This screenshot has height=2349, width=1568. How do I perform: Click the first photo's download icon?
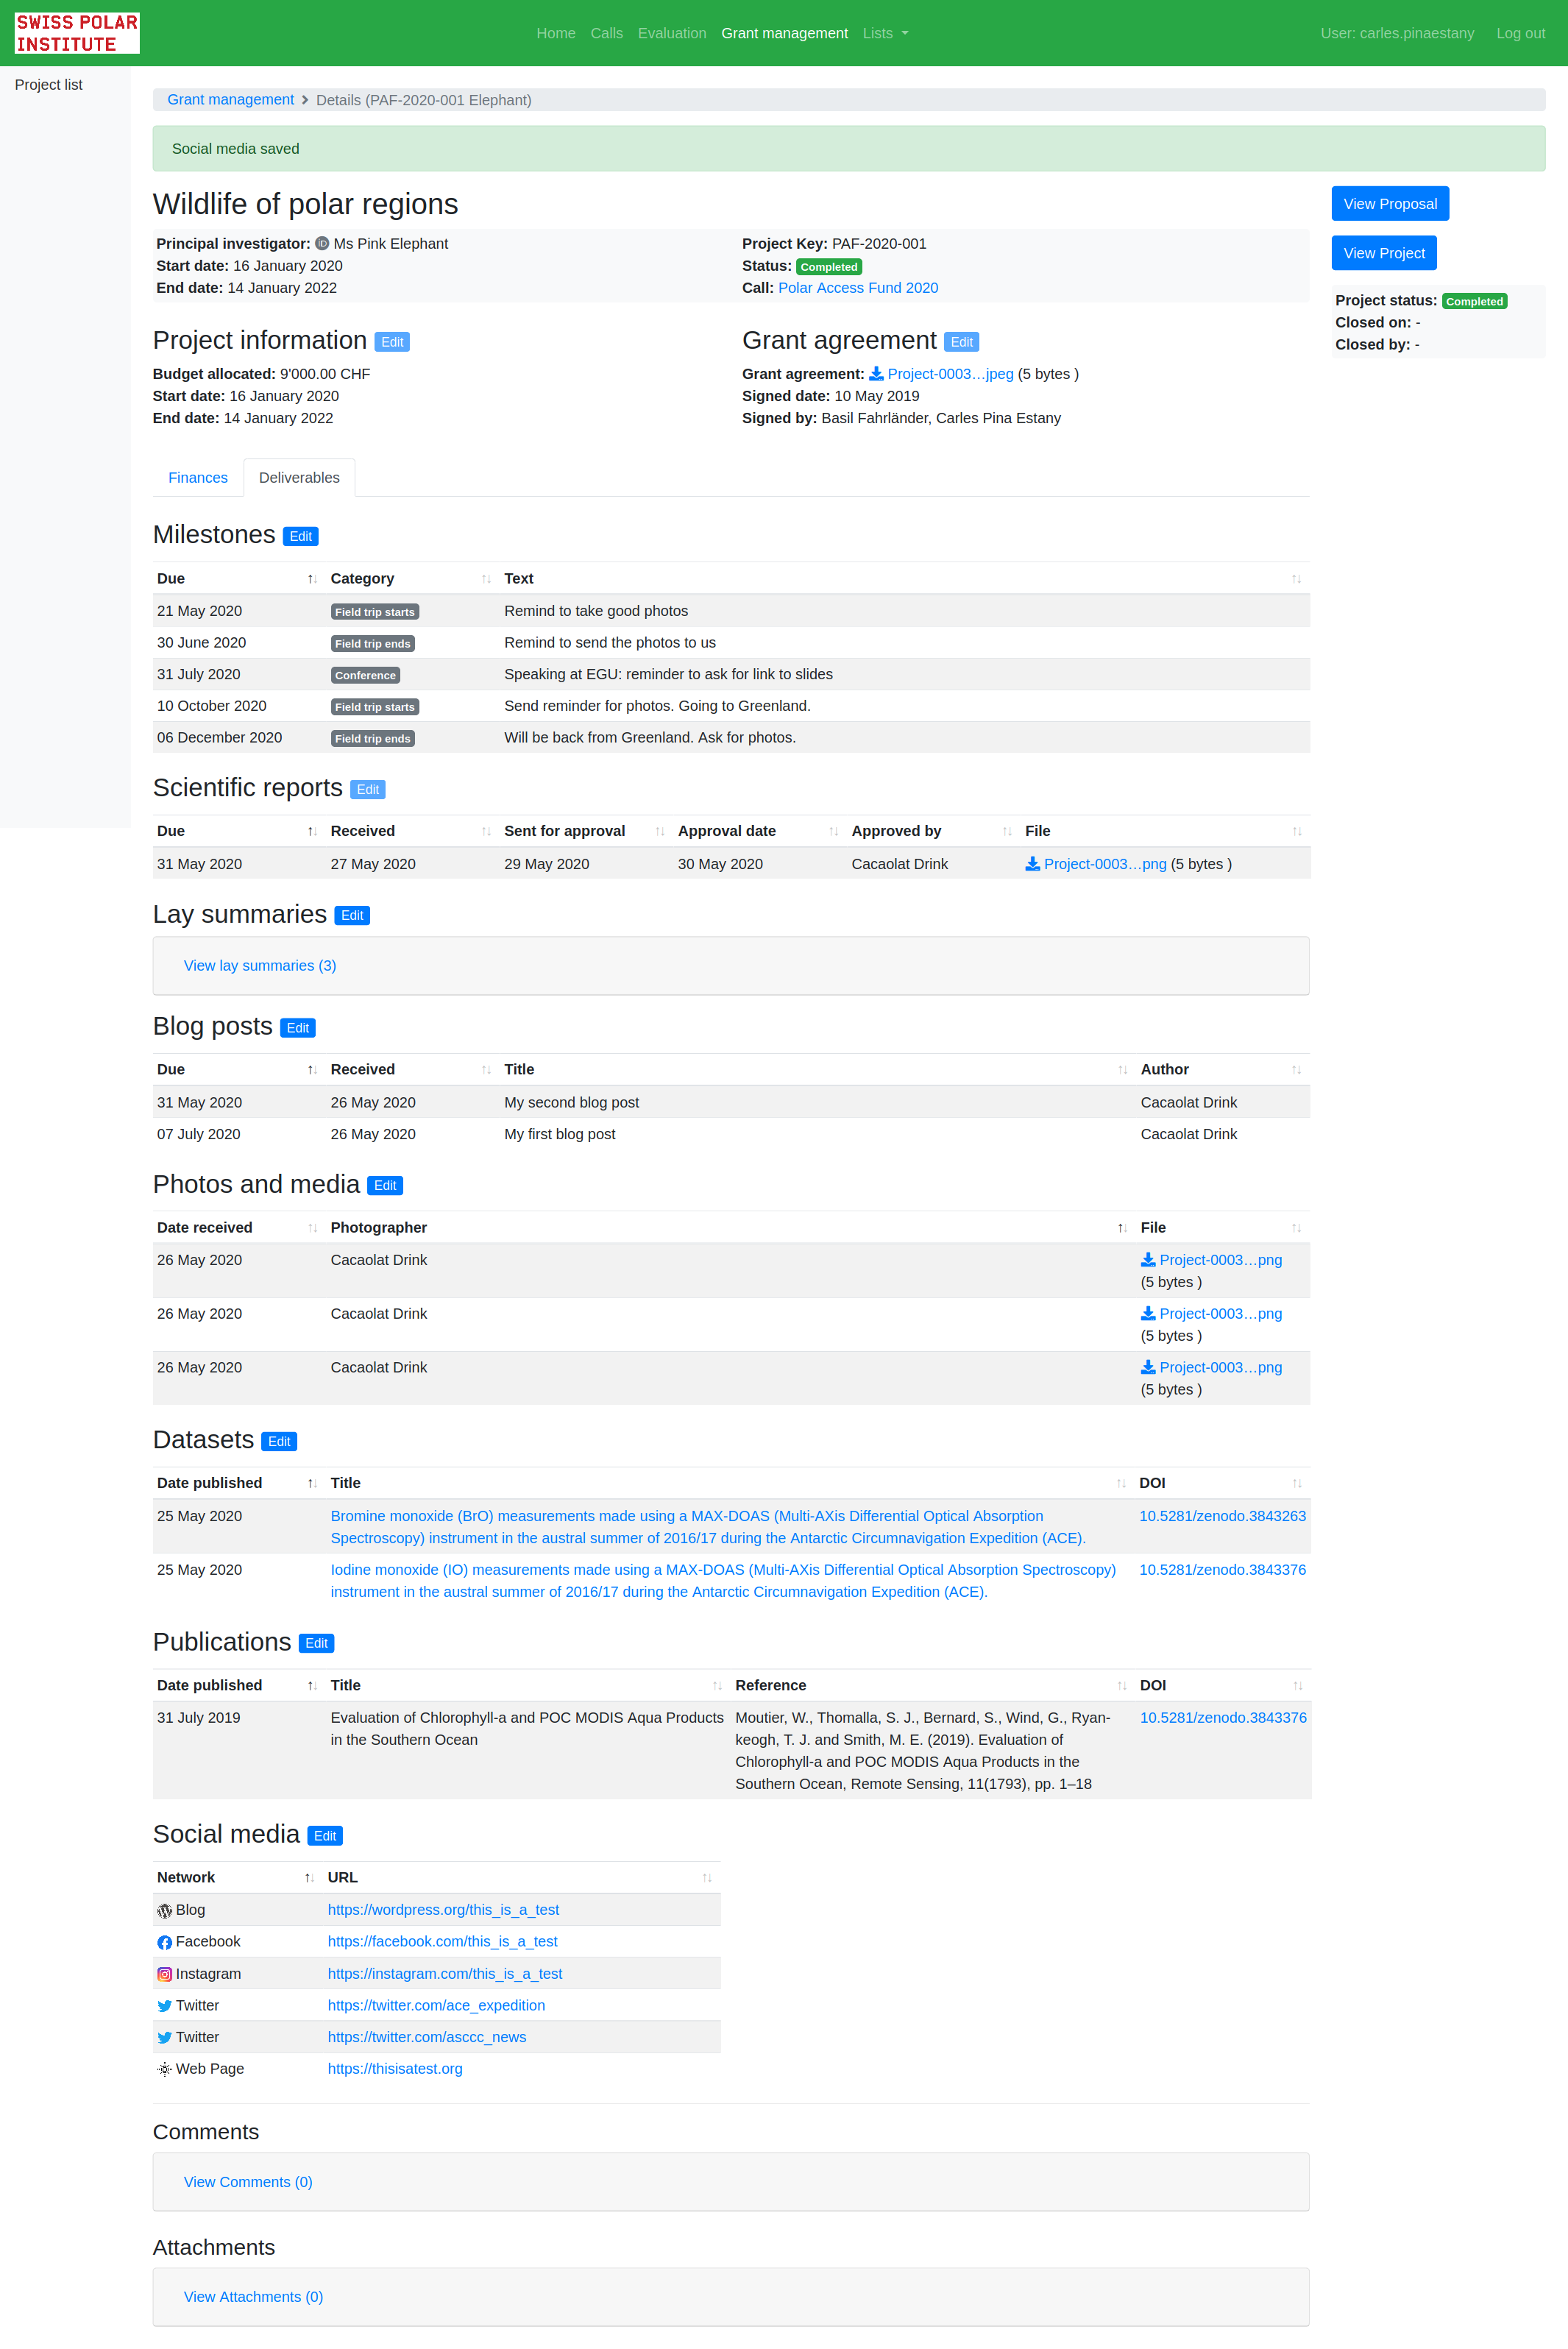(1148, 1260)
